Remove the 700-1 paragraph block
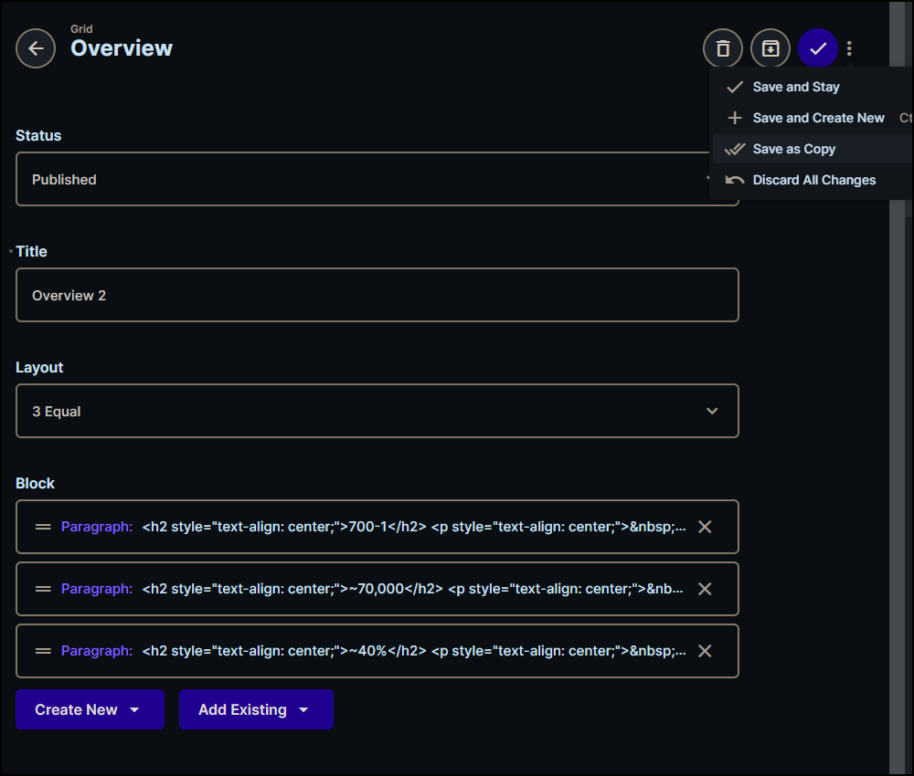 click(x=705, y=527)
